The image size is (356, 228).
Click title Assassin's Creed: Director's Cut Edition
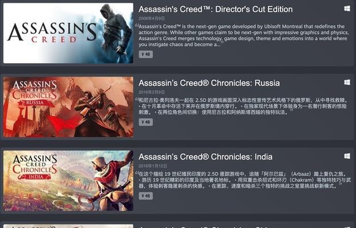(x=215, y=9)
